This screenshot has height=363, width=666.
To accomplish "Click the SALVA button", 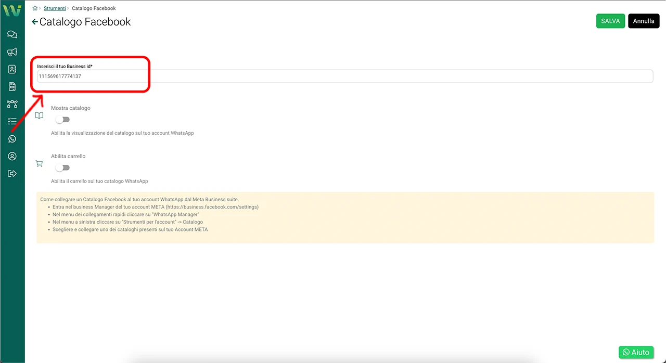I will point(610,21).
